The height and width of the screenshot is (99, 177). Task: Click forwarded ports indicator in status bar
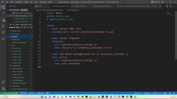coord(48,93)
